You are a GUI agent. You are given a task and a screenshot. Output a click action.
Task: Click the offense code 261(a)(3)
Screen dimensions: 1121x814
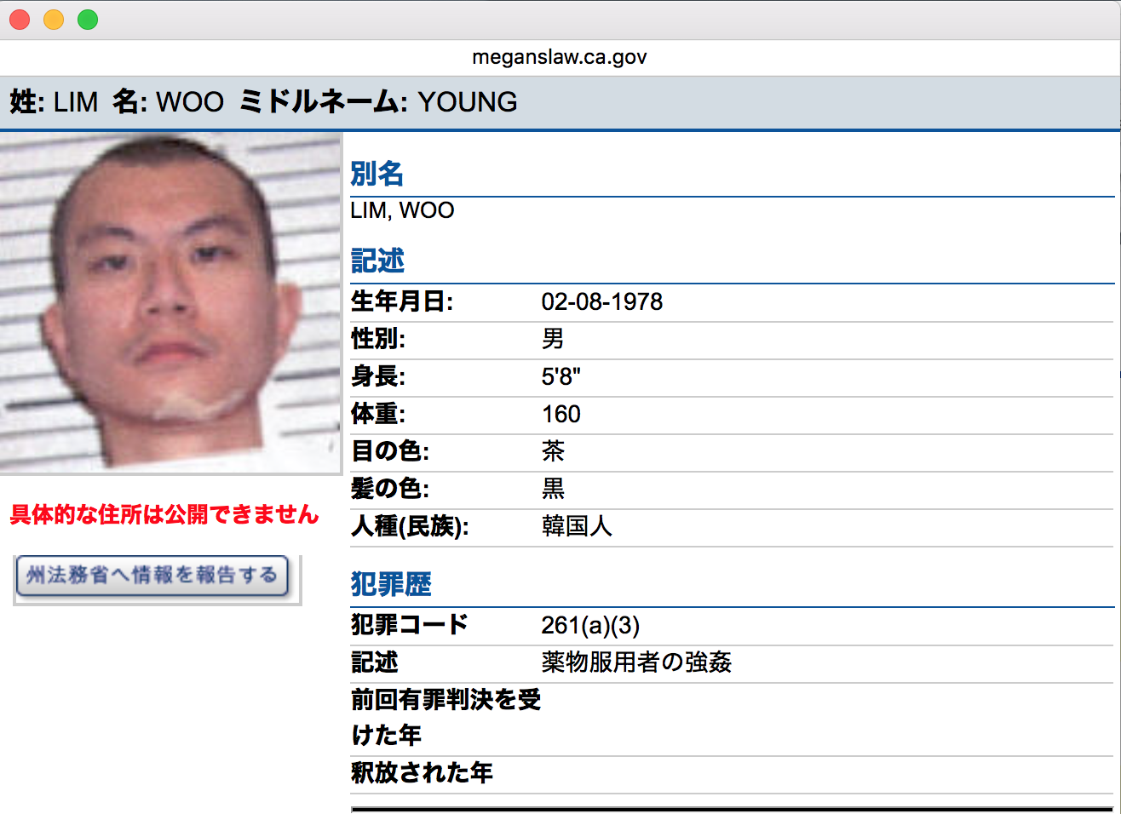pos(590,626)
